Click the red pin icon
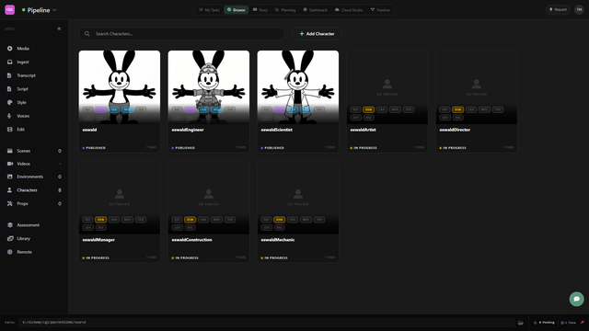Image resolution: width=589 pixels, height=331 pixels. (x=583, y=323)
